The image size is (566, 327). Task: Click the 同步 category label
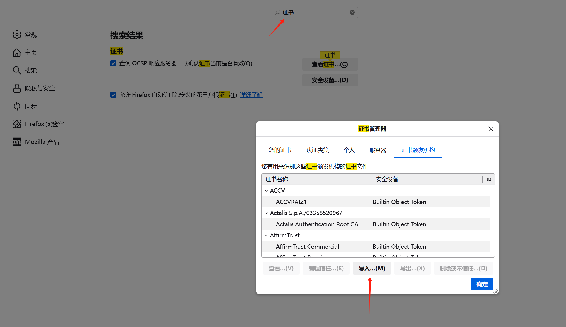[x=31, y=106]
